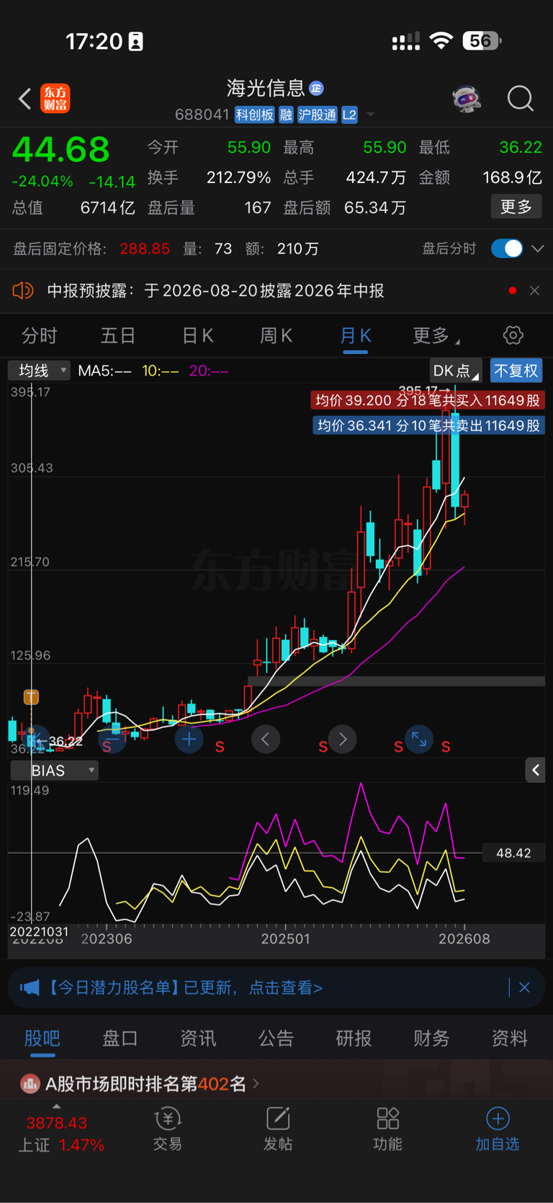Select the 股吧 tab
The height and width of the screenshot is (1203, 553).
[x=42, y=1038]
